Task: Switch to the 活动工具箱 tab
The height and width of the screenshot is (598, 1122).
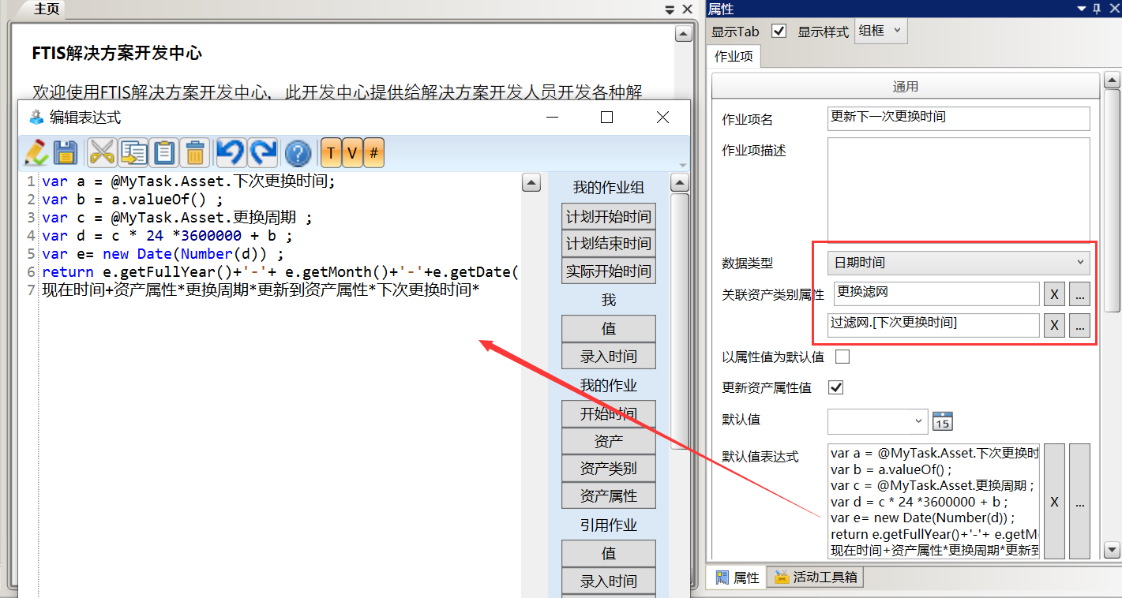Action: 817,577
